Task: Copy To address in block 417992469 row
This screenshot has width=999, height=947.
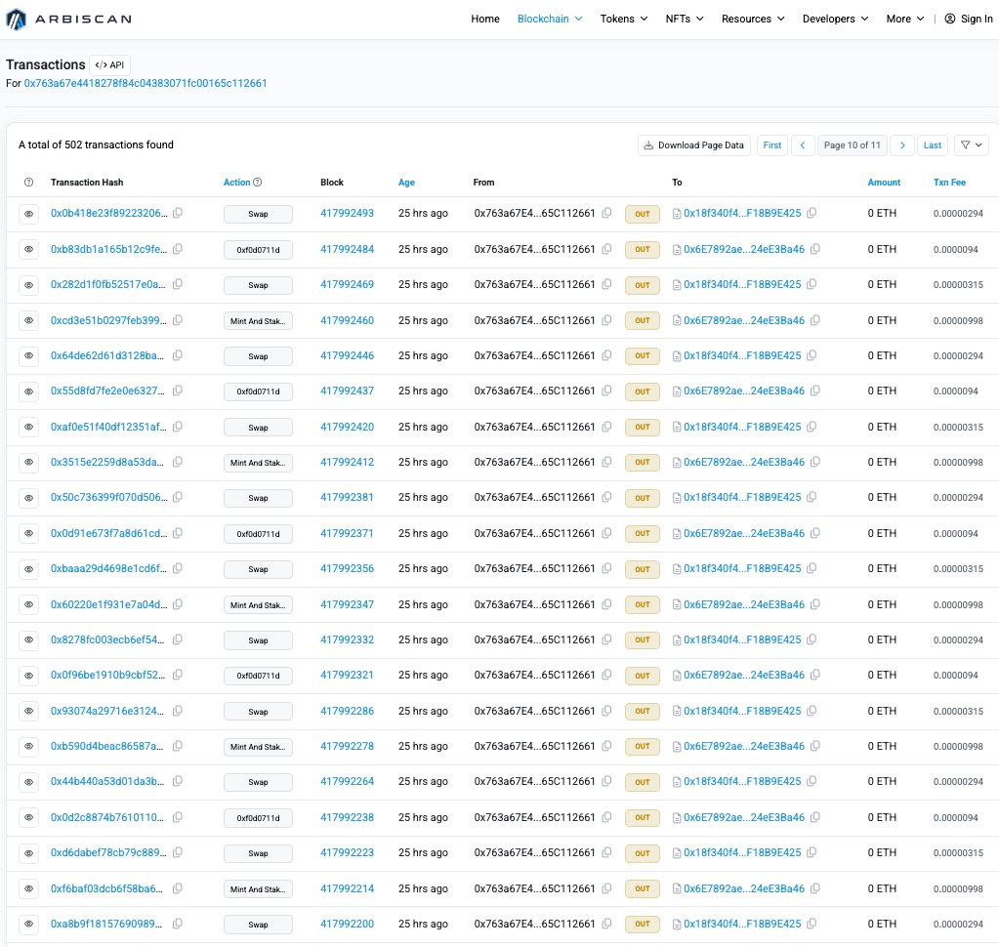Action: pos(812,284)
